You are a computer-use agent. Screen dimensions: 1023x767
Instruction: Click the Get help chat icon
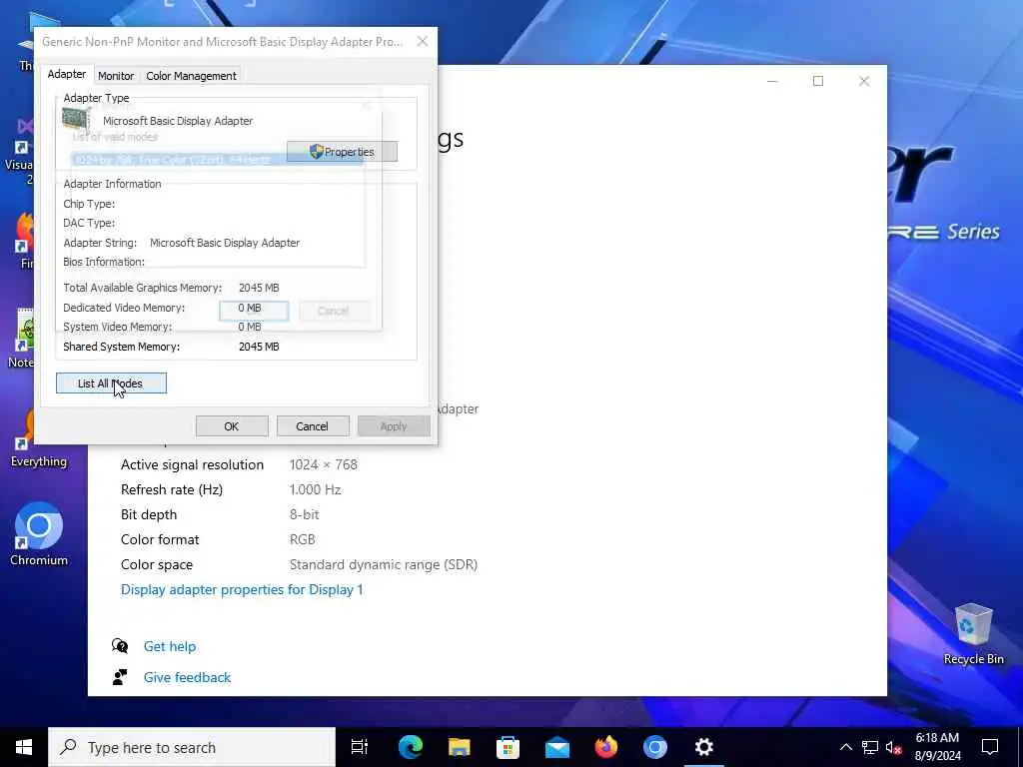(120, 646)
